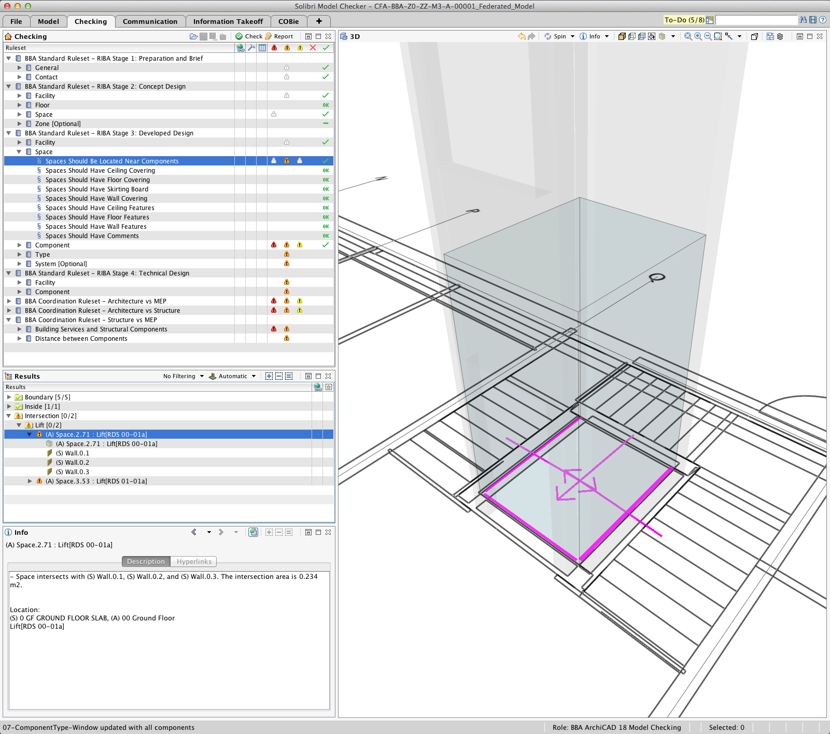Image resolution: width=830 pixels, height=734 pixels.
Task: Click expand all icon in Results toolbar
Action: tap(269, 376)
